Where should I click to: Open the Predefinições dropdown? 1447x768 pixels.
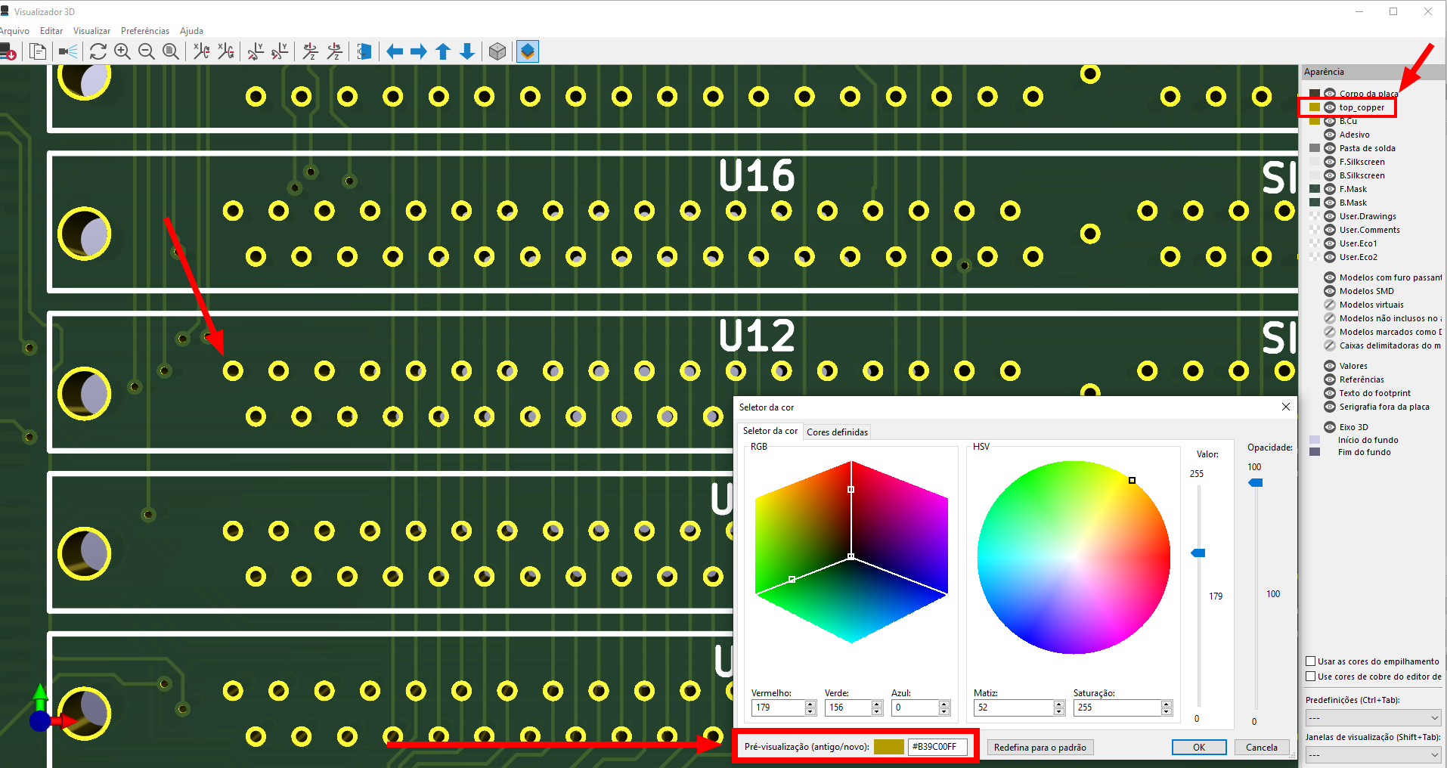(1373, 717)
